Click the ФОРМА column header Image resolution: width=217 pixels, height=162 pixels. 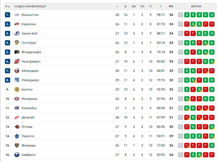coord(196,6)
